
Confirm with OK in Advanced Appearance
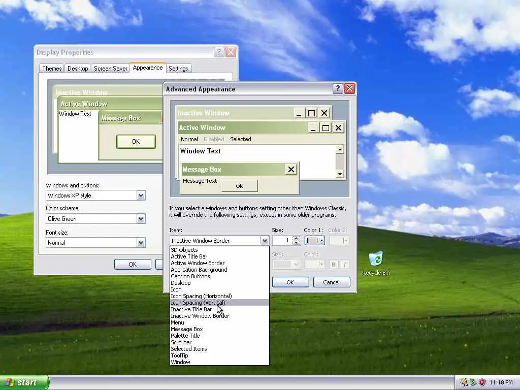(290, 282)
